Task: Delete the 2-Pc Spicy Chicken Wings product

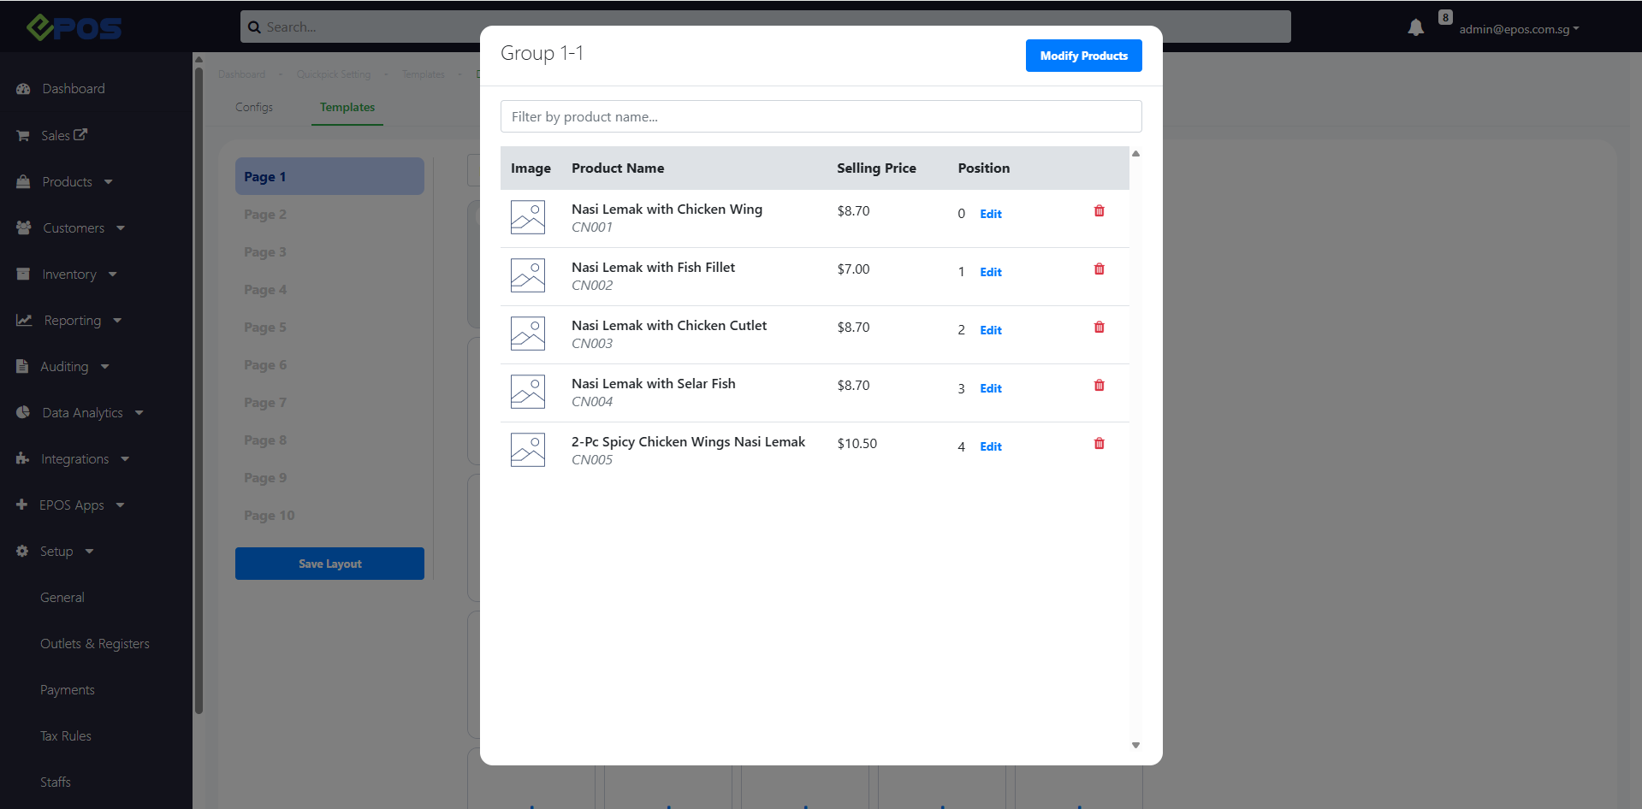Action: [x=1099, y=444]
